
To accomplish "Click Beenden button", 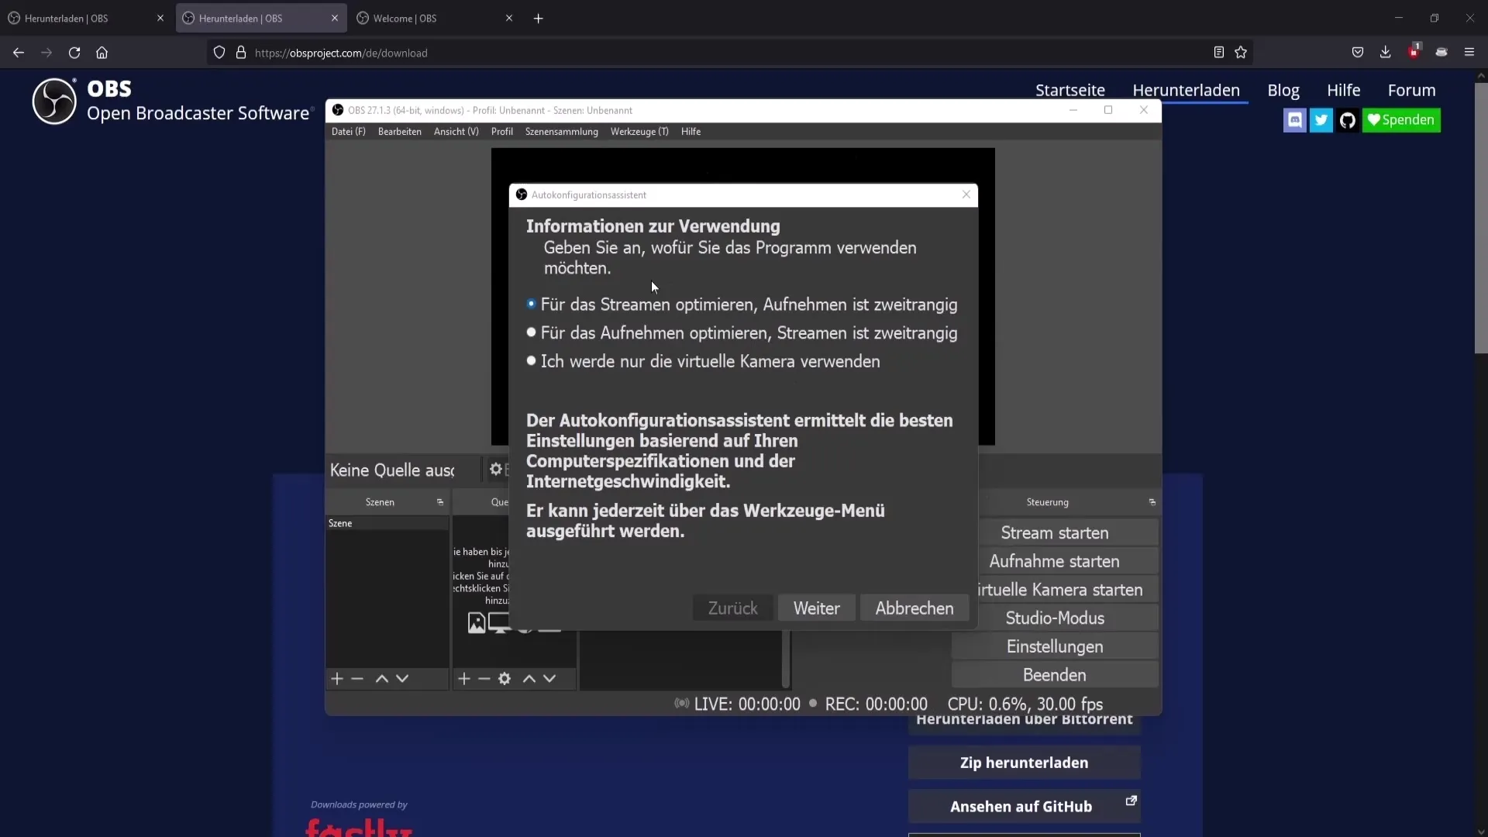I will tap(1055, 675).
